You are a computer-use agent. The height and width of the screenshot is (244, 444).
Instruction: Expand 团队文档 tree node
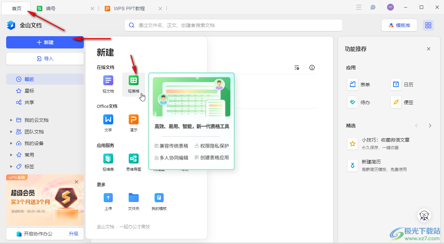(x=11, y=132)
